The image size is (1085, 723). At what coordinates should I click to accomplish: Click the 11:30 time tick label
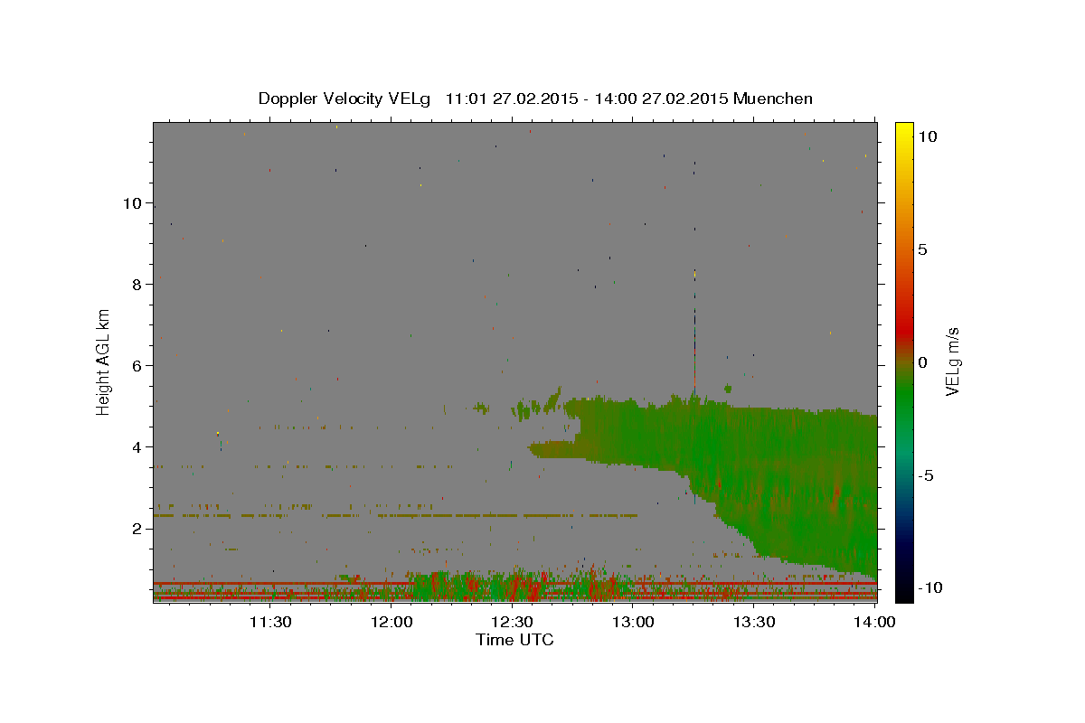[269, 622]
